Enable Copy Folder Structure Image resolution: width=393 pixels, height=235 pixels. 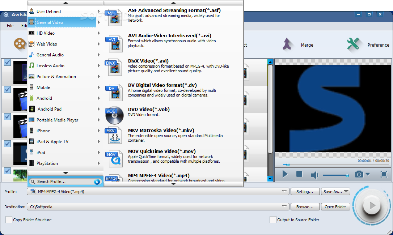(x=9, y=220)
